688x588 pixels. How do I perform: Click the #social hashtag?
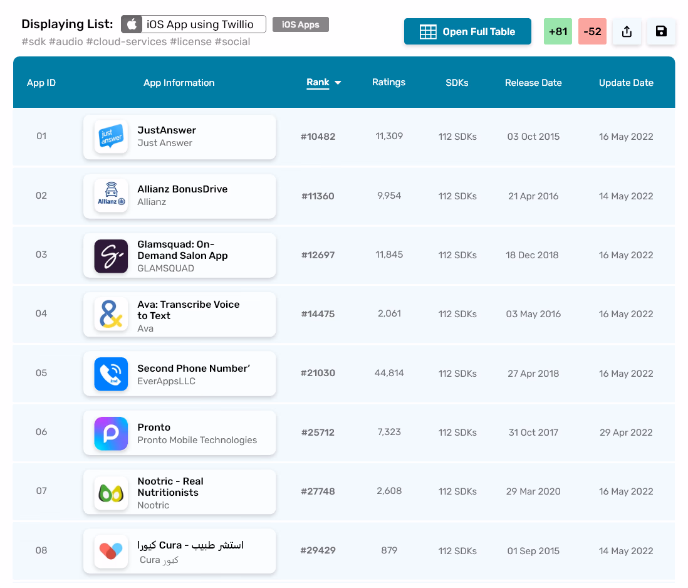click(x=232, y=41)
